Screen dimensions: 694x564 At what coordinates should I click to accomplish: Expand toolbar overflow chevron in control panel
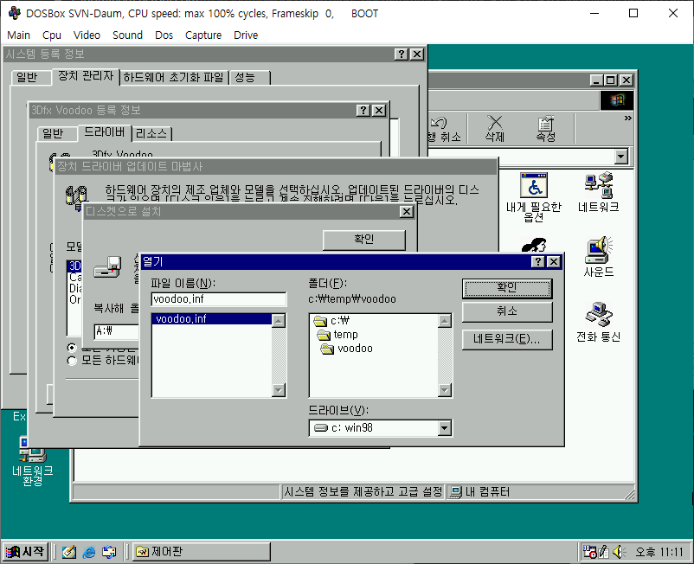(627, 119)
